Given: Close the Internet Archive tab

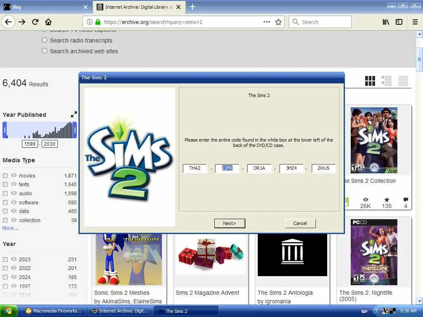Looking at the screenshot, I should pos(178,7).
